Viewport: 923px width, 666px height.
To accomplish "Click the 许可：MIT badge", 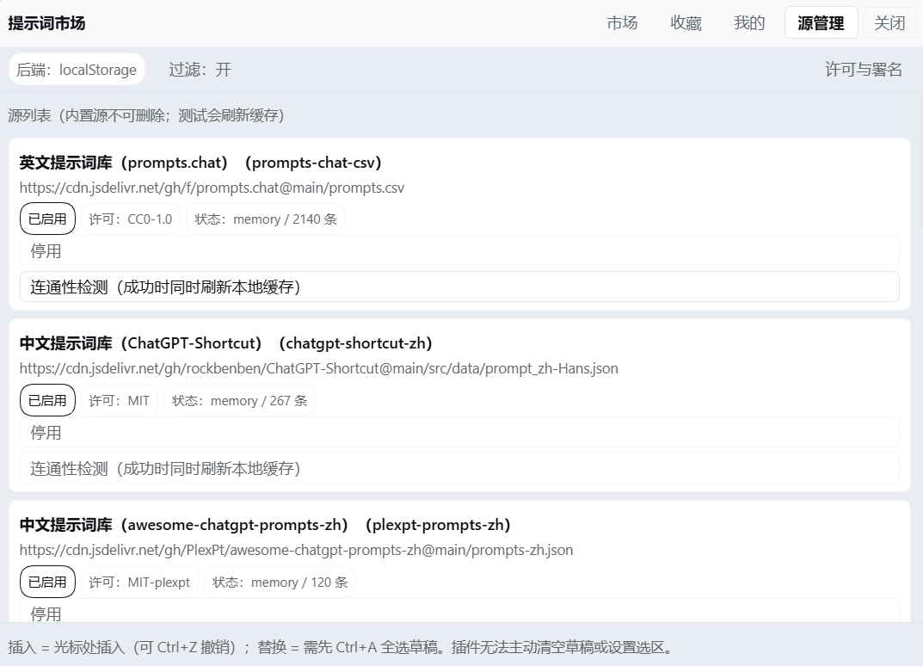I will [120, 400].
